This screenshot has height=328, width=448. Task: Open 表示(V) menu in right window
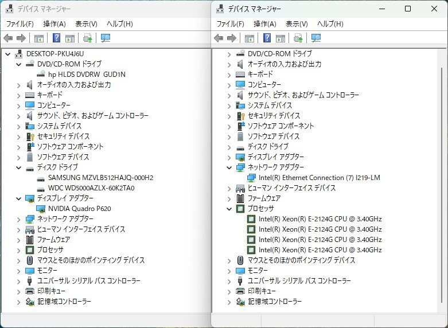point(297,24)
